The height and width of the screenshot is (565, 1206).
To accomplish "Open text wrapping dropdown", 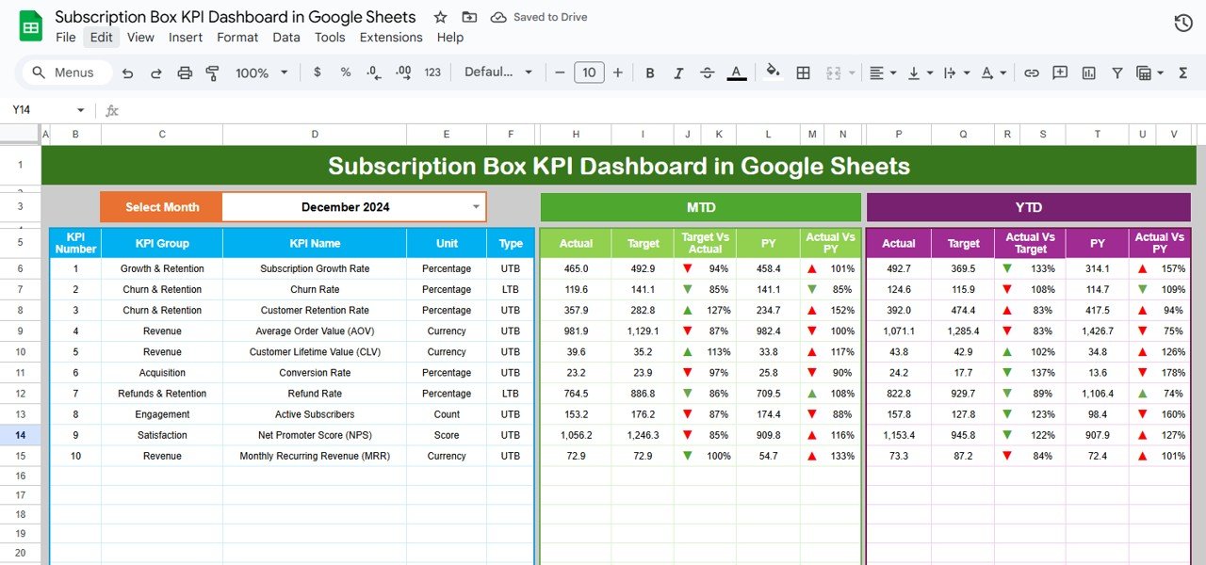I will click(x=955, y=73).
